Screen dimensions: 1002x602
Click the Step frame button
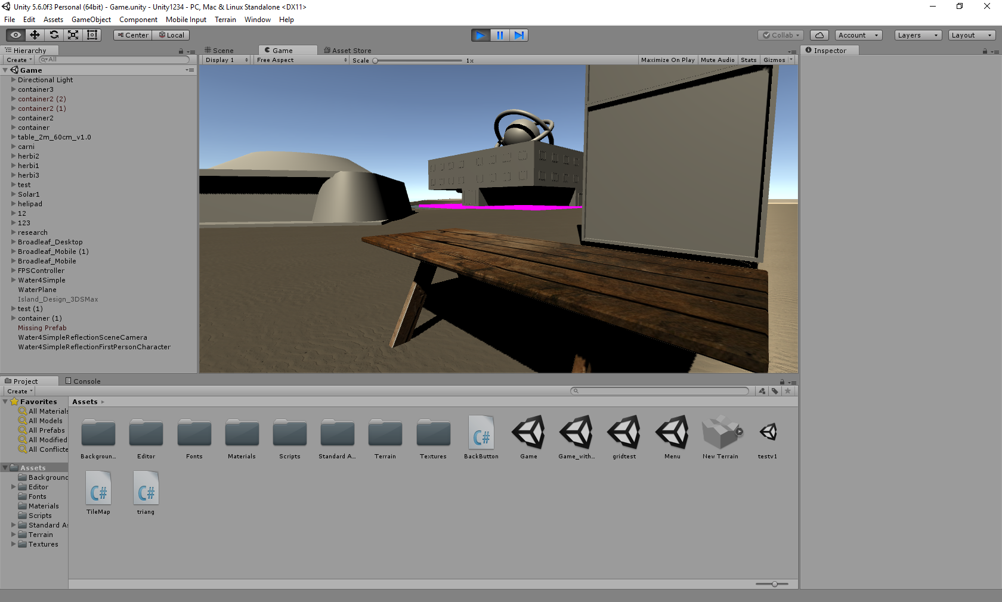(519, 35)
